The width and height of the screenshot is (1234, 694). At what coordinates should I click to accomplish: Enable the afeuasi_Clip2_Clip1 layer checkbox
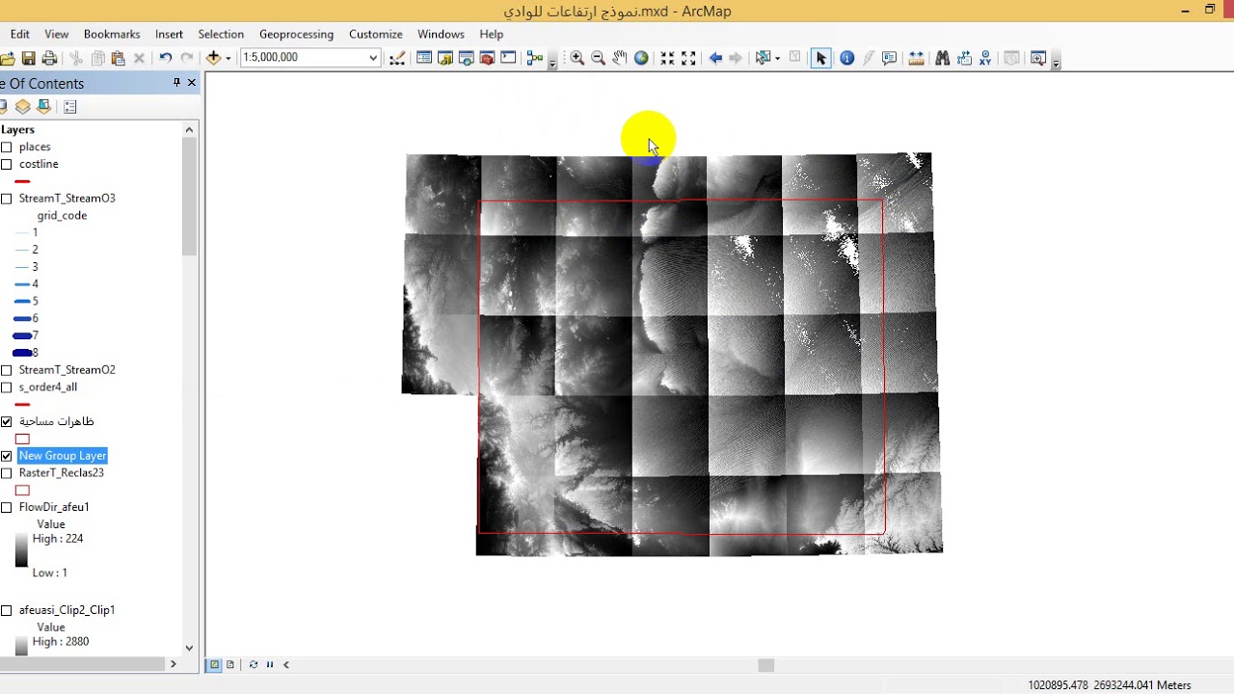7,611
